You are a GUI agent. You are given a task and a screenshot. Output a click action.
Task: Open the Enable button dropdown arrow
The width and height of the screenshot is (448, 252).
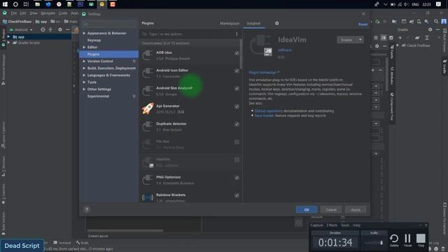tap(360, 40)
